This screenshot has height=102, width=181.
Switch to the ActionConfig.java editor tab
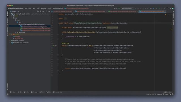coord(123,11)
